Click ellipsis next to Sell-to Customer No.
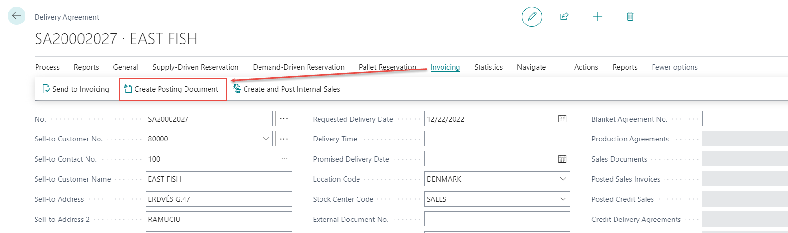 284,139
